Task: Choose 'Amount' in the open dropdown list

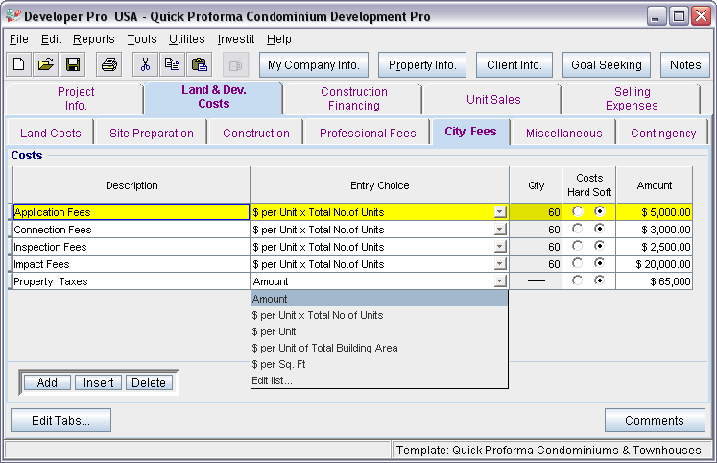Action: pos(379,299)
